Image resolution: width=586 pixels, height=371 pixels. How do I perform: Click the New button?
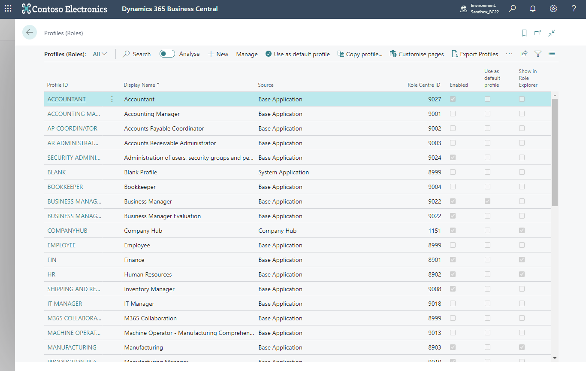pos(218,54)
